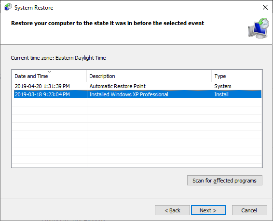Select Installed Windows XP Professional entry
The width and height of the screenshot is (273, 221).
coord(129,94)
